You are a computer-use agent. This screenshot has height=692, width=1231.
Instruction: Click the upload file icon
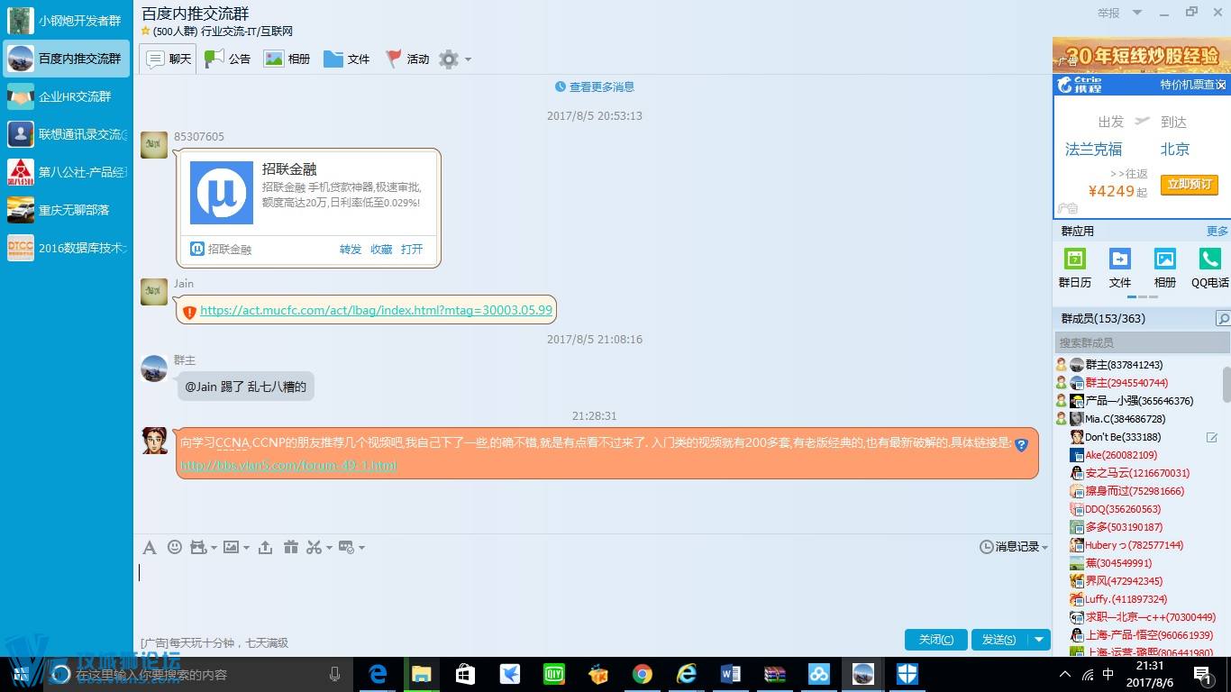click(265, 547)
